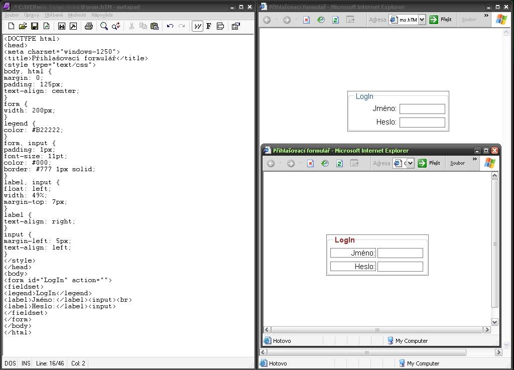Go back in the front Explorer window
The height and width of the screenshot is (370, 514).
pos(271,163)
